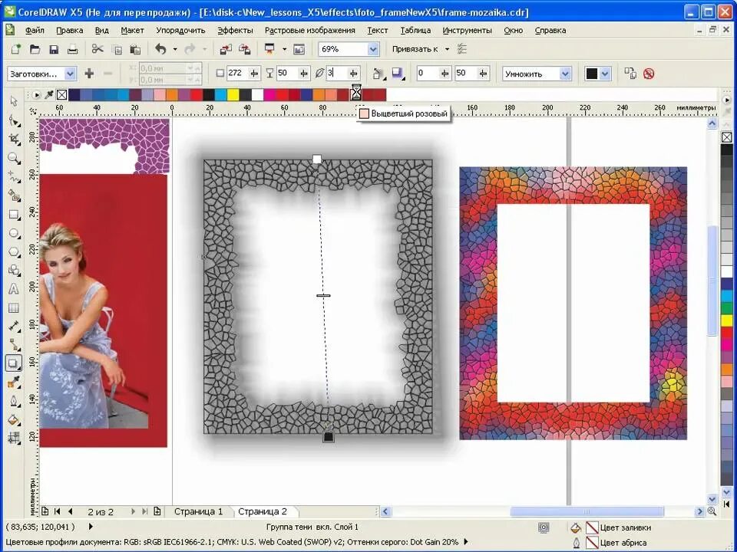This screenshot has width=737, height=552.
Task: Click the shadow opacity field showing 50
Action: [x=287, y=74]
